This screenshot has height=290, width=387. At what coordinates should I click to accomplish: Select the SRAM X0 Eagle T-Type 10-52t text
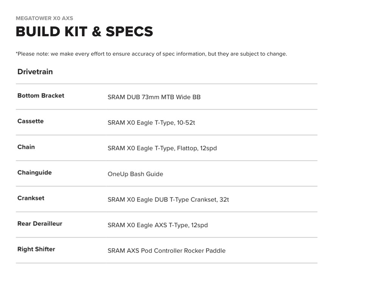point(151,123)
